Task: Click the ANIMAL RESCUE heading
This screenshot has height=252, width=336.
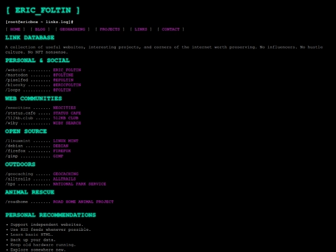Action: [x=30, y=192]
